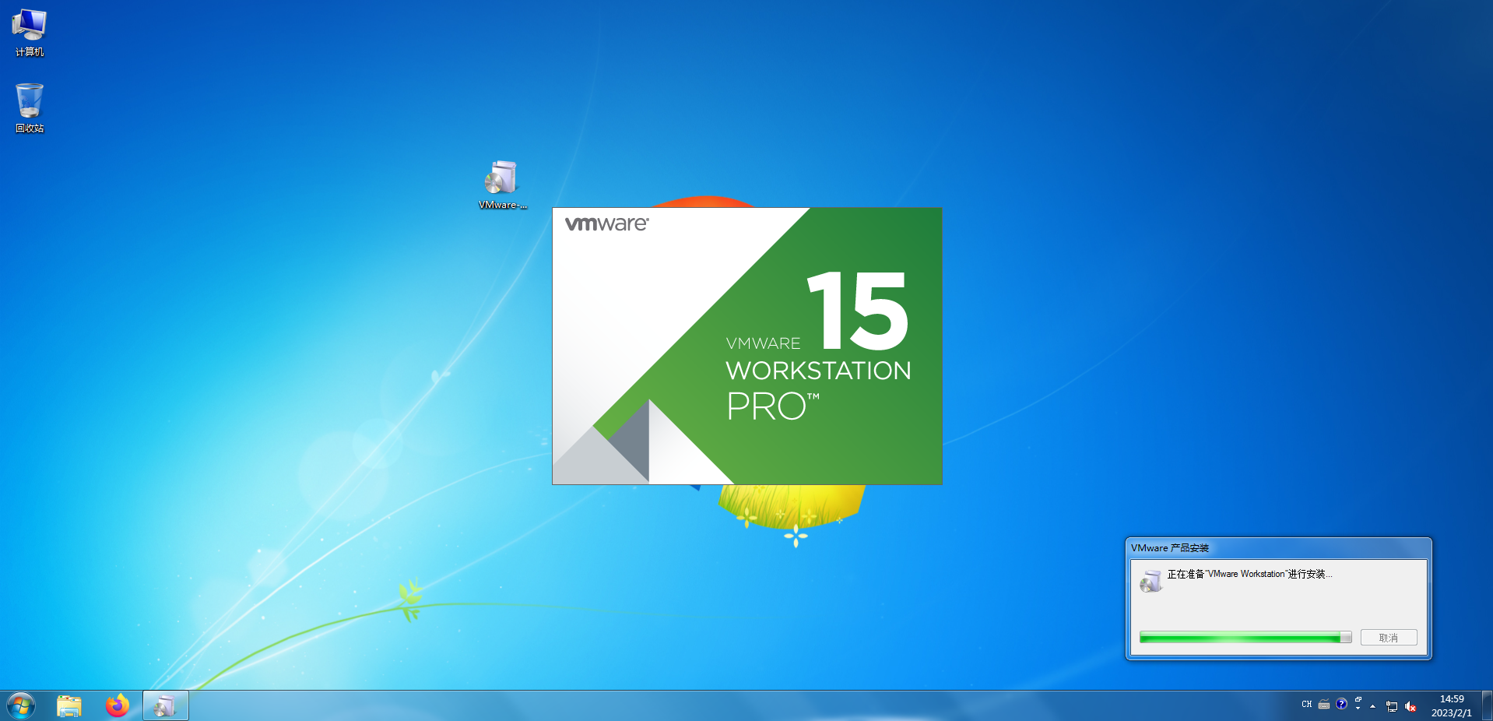The width and height of the screenshot is (1493, 721).
Task: Show hidden system tray icons
Action: click(1372, 706)
